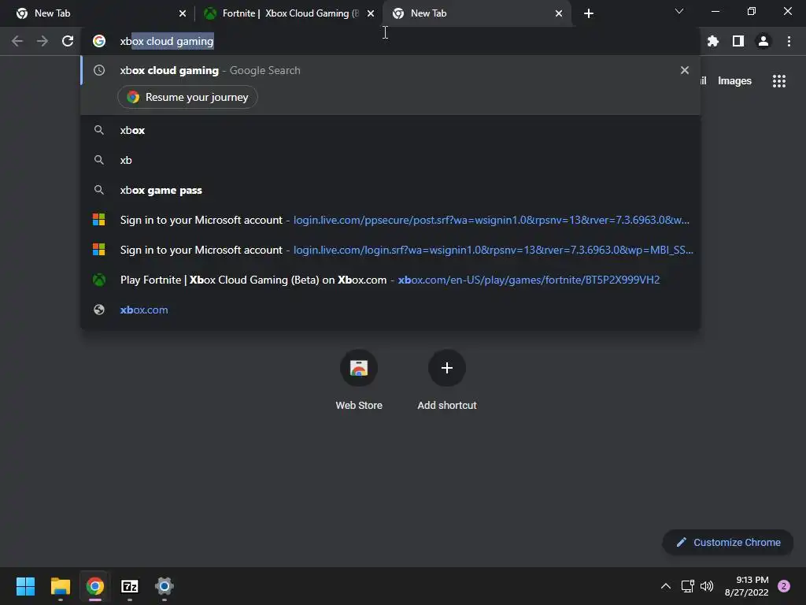806x605 pixels.
Task: Open a new tab with plus button
Action: [589, 13]
